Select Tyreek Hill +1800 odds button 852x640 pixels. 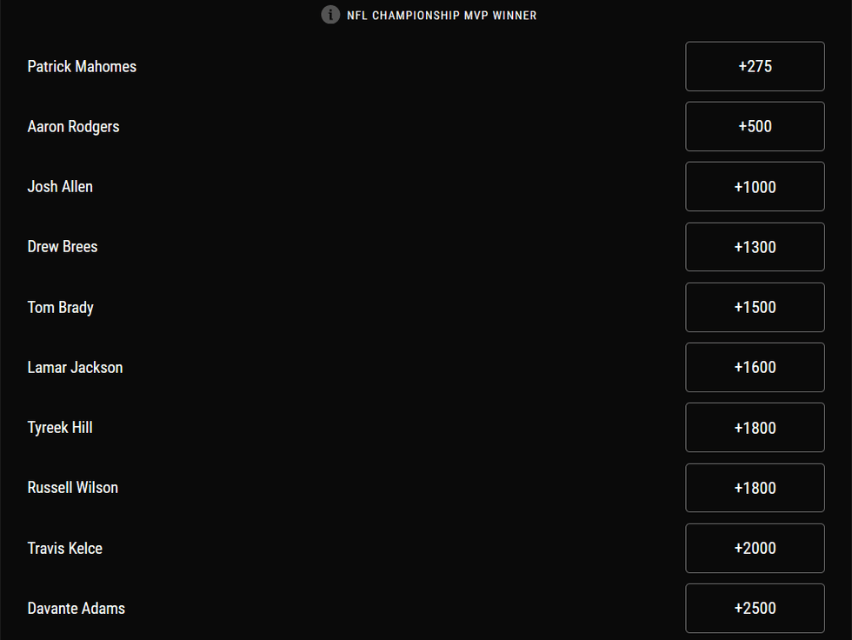755,428
